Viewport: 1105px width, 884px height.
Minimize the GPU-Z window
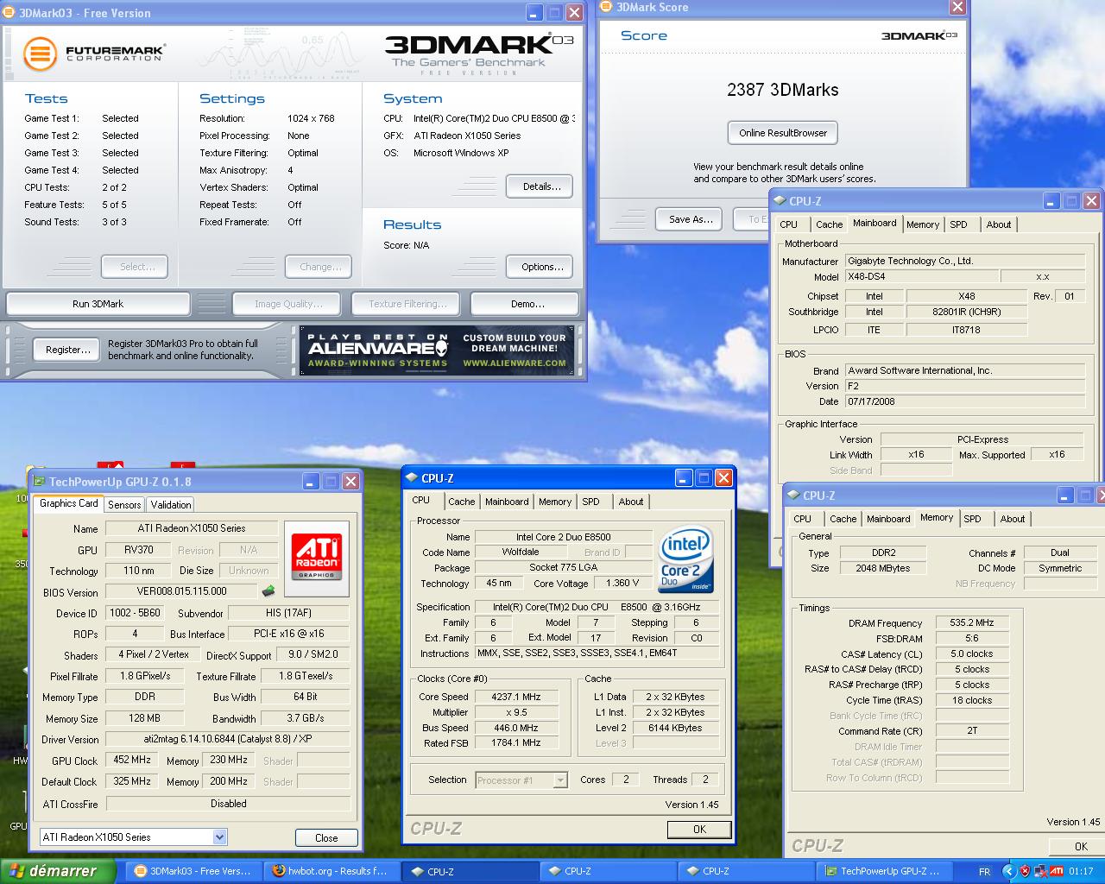310,482
